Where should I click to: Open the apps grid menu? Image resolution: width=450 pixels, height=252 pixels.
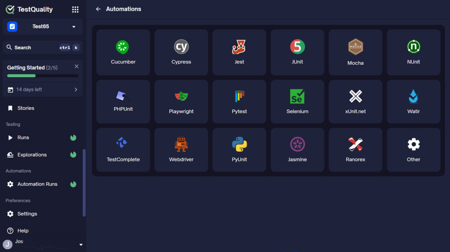pyautogui.click(x=75, y=10)
